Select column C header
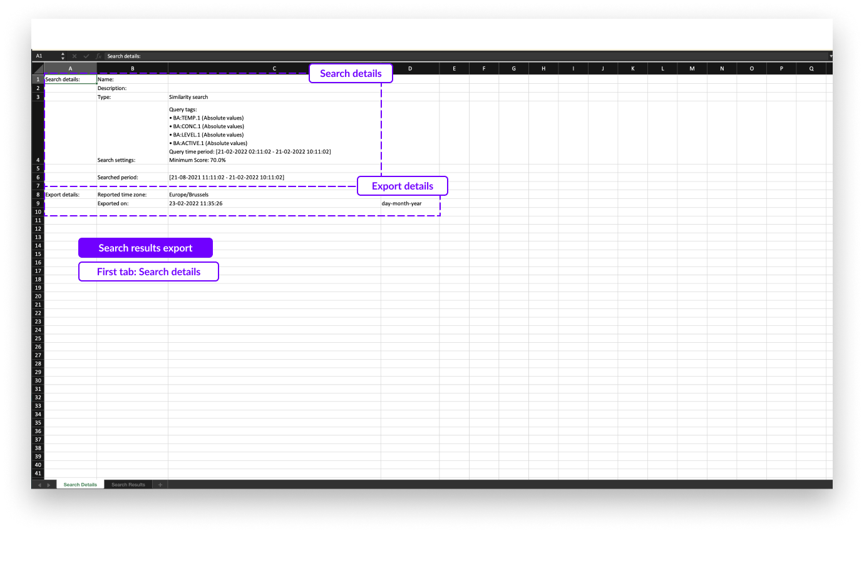This screenshot has height=563, width=864. point(274,69)
